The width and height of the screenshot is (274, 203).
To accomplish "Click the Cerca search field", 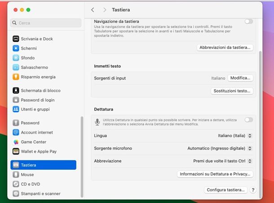I will pos(46,23).
